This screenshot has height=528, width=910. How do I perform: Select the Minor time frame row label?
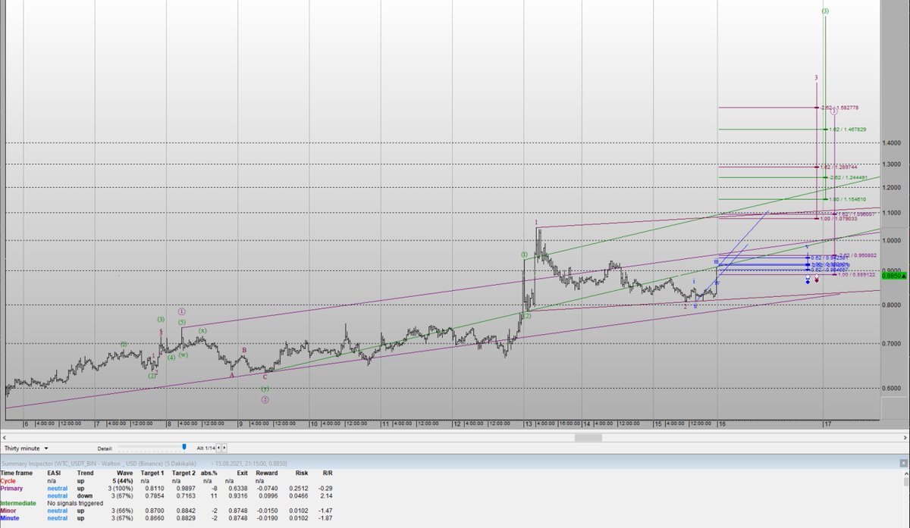click(x=9, y=511)
